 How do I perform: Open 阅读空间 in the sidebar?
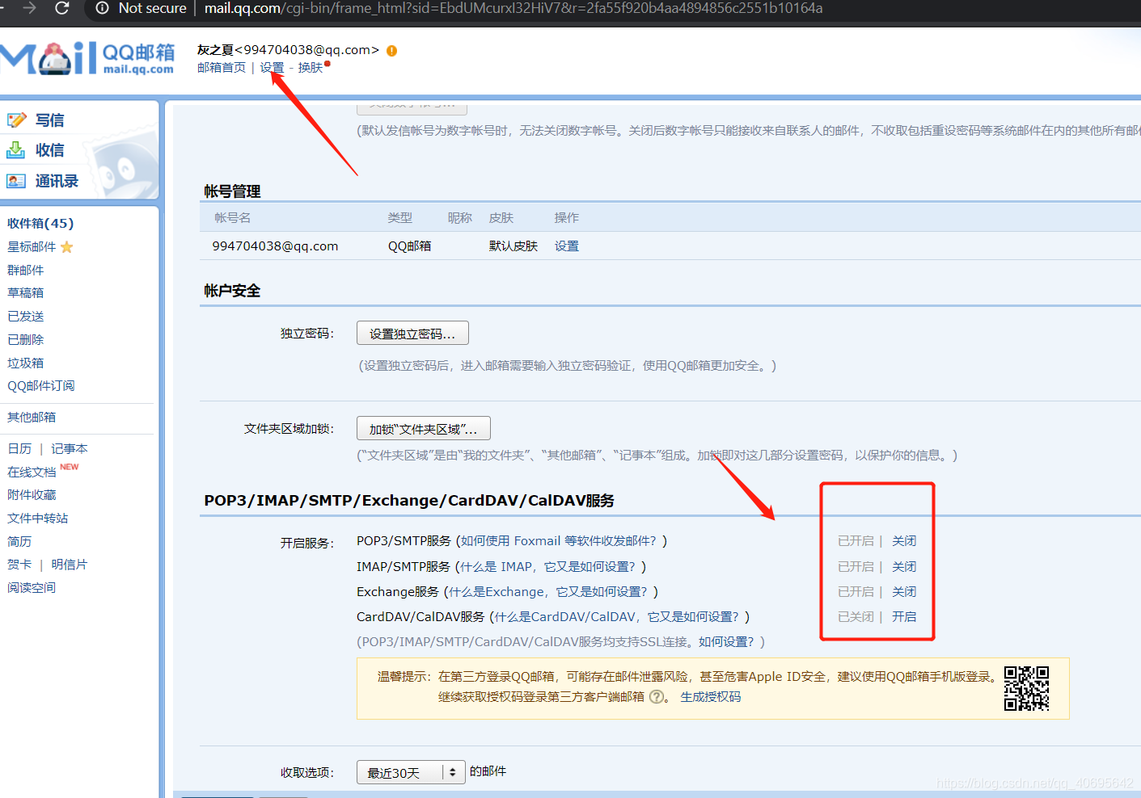click(x=32, y=588)
